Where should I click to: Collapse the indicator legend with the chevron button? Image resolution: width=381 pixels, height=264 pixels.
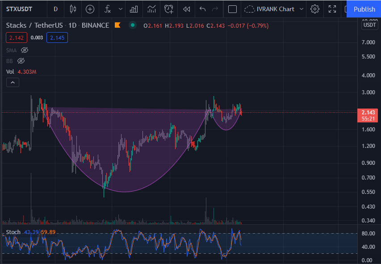[x=13, y=83]
